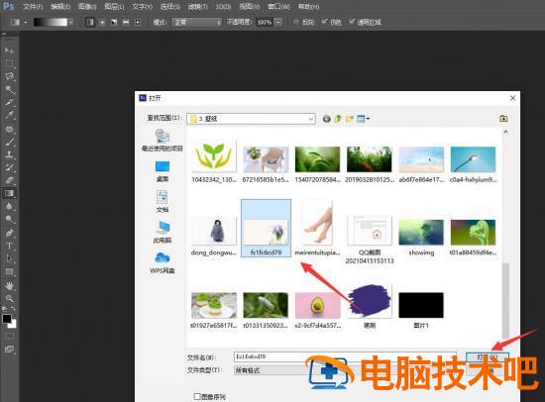Select the Blur tool
The height and width of the screenshot is (402, 545).
[x=9, y=206]
